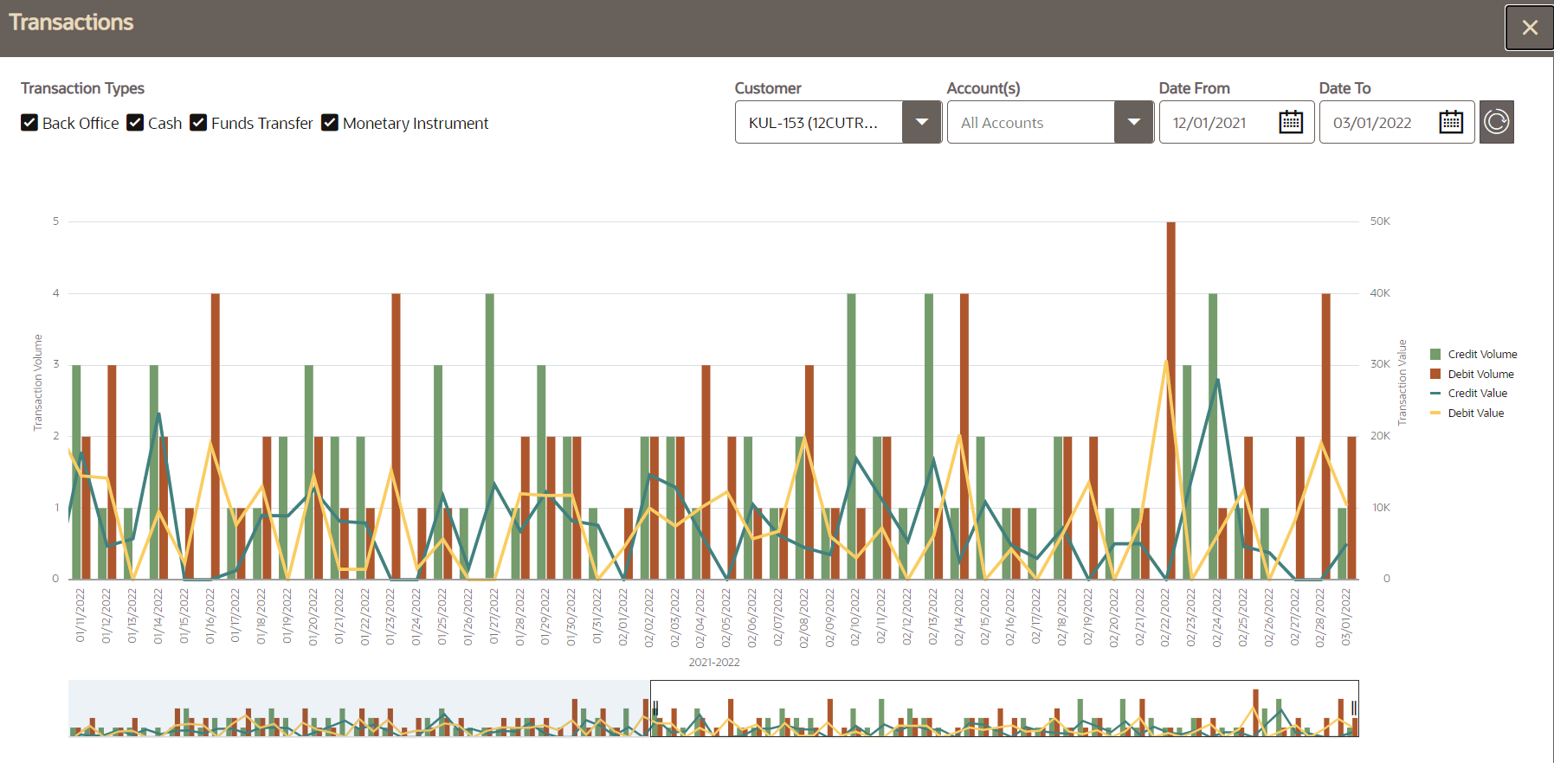This screenshot has height=763, width=1554.
Task: Click the Transaction Value axis title
Action: (1402, 382)
